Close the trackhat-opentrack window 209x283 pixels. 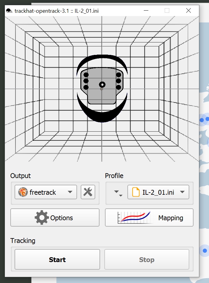click(188, 11)
